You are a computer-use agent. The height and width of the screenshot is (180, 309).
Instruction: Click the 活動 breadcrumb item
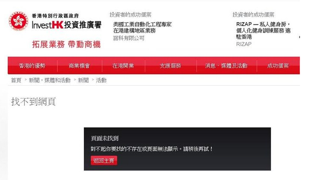coord(101,80)
